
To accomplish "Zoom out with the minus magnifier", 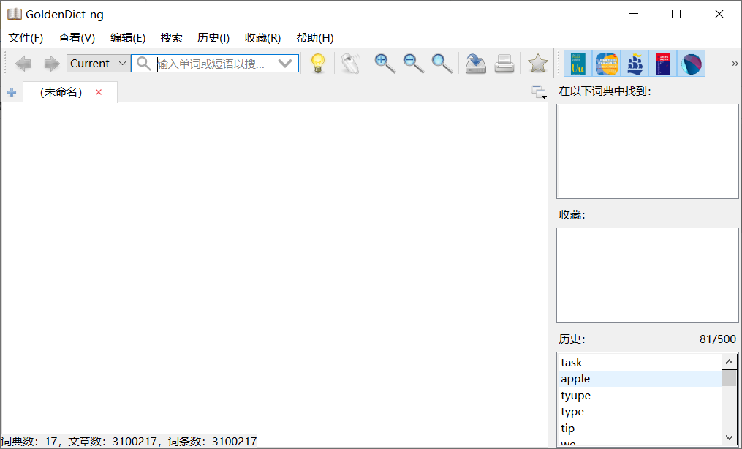I will (x=413, y=64).
